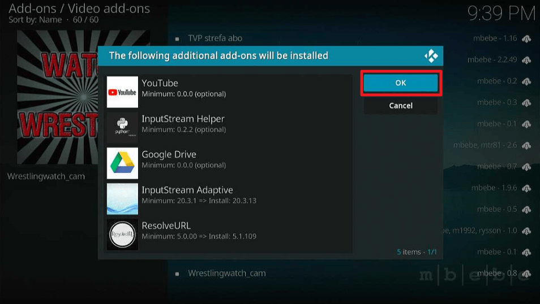Select the InputStream Adaptive wave icon
Screen dimensions: 540x304
pyautogui.click(x=122, y=199)
